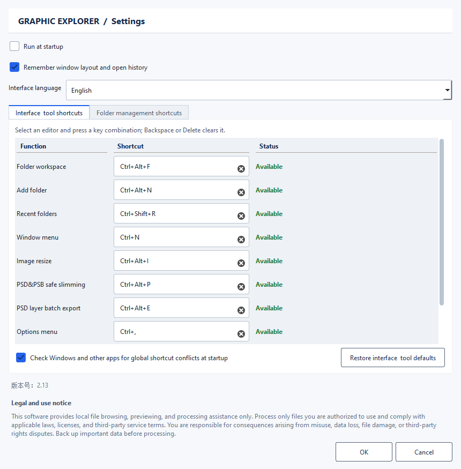Clear the Folder workspace shortcut
The height and width of the screenshot is (469, 461).
pos(241,169)
